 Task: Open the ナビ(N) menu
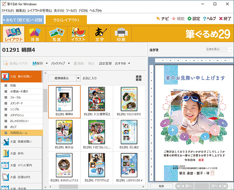[83, 10]
